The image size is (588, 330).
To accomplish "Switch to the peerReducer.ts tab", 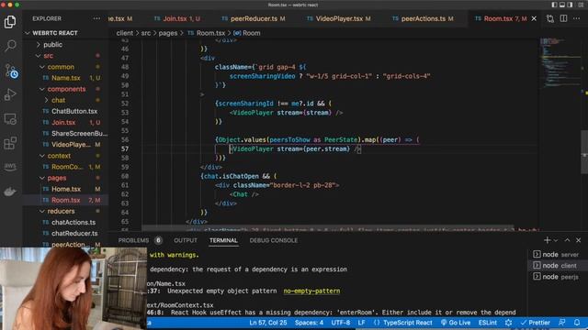I will (x=254, y=18).
